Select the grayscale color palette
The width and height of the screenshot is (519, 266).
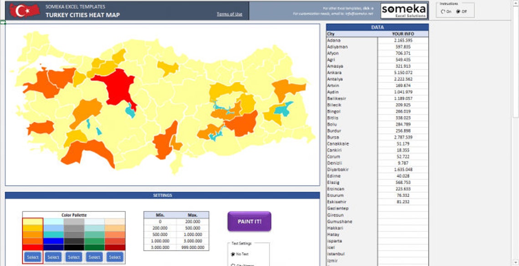click(x=74, y=257)
